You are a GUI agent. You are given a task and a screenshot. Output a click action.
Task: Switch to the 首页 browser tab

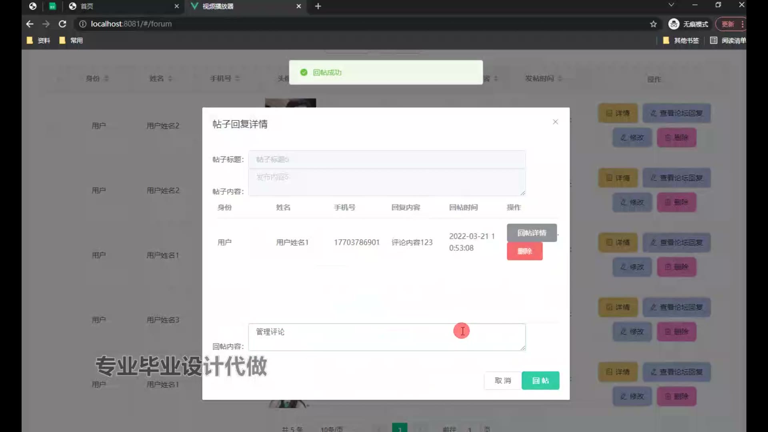(x=87, y=6)
